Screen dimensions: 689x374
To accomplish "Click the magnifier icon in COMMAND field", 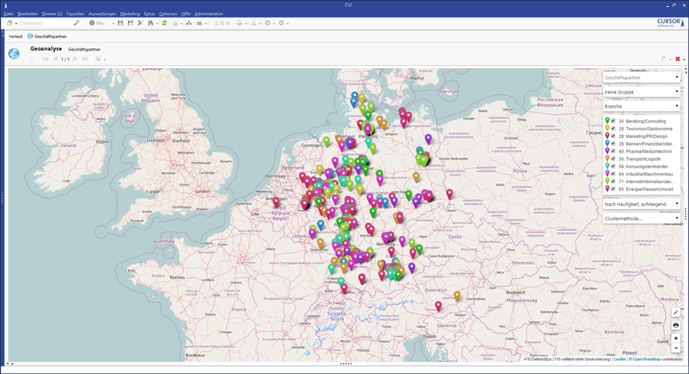I will (x=76, y=23).
